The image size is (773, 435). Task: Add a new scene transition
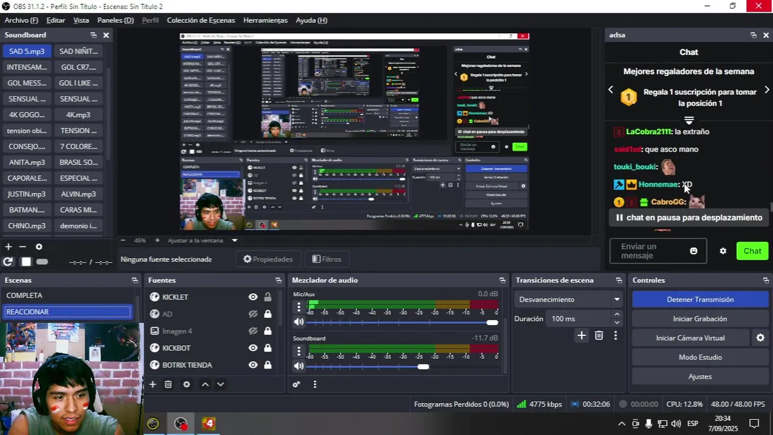point(581,335)
